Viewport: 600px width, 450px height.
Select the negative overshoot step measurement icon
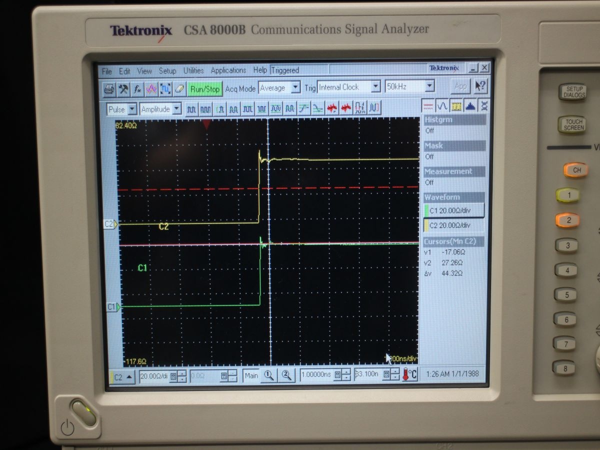tap(318, 108)
